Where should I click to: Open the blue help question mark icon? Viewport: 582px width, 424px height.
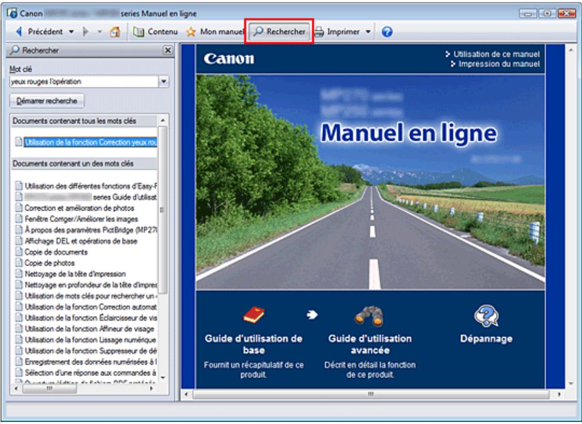click(387, 32)
